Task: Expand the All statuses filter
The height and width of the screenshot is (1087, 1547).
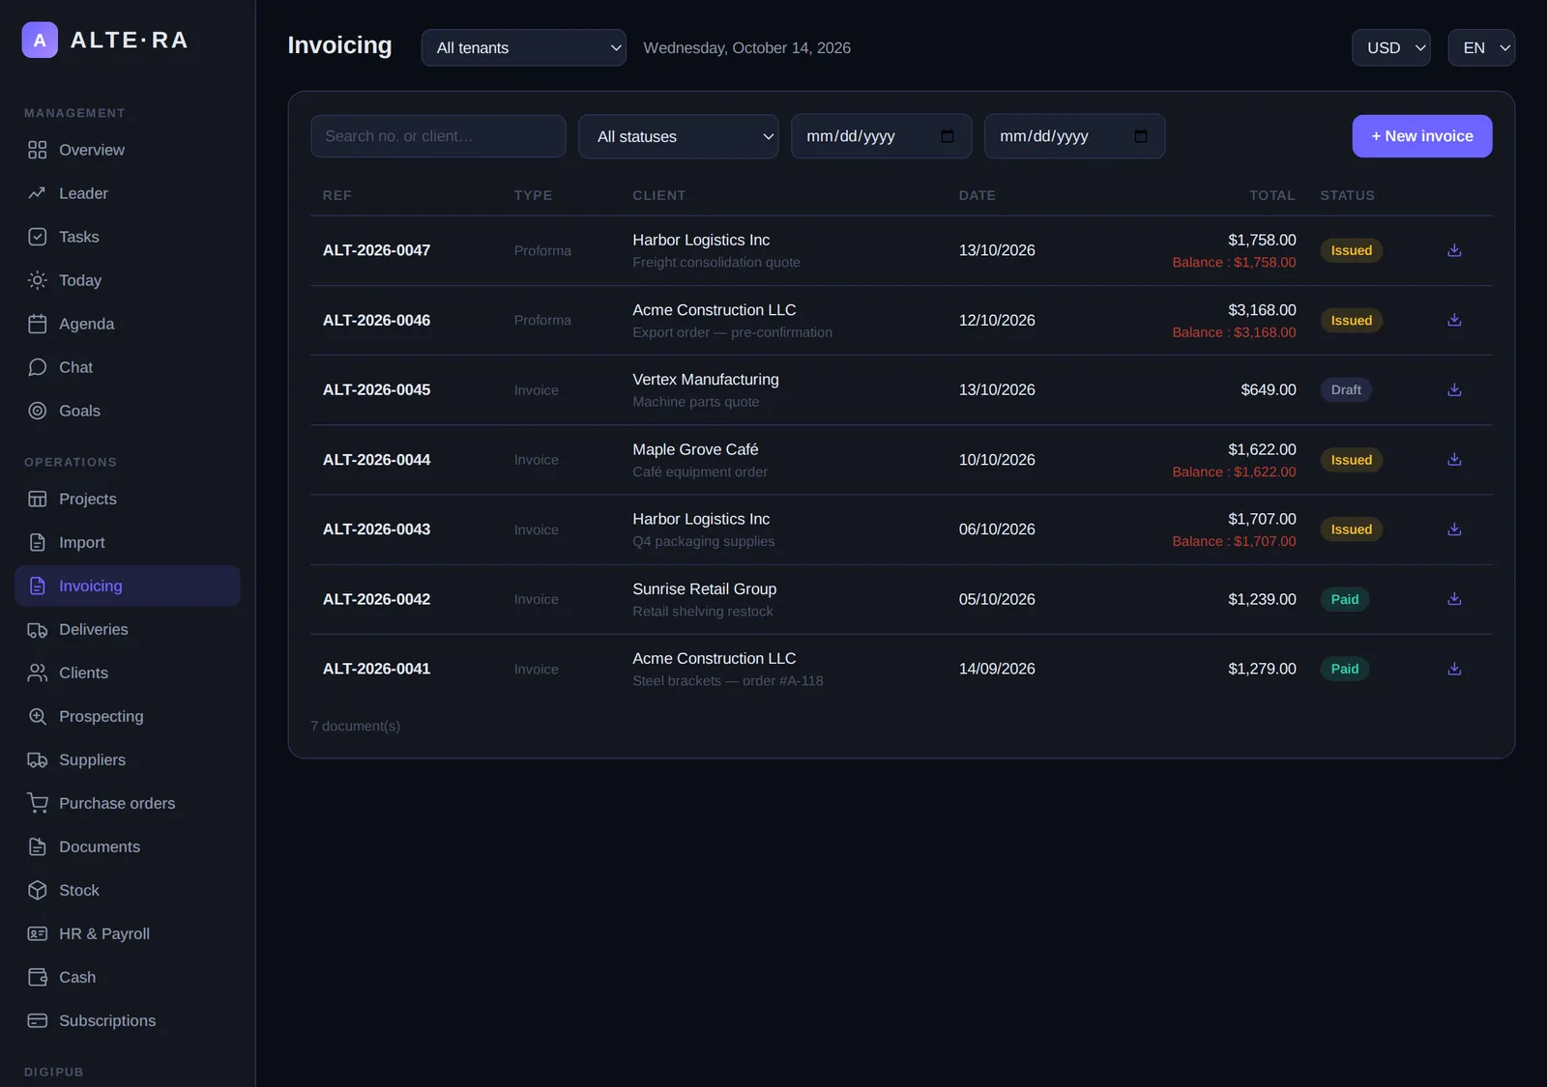Action: coord(679,136)
